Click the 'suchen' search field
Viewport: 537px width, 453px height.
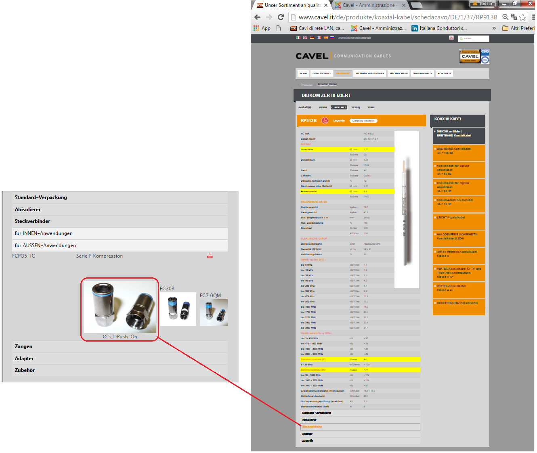474,38
